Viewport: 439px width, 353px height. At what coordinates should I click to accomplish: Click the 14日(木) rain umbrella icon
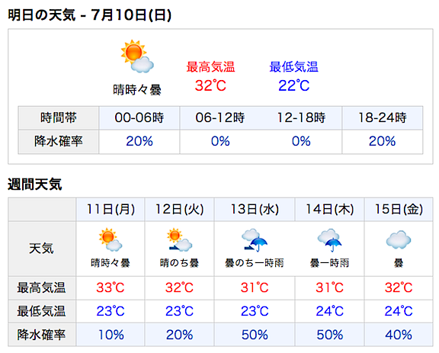[x=329, y=240]
